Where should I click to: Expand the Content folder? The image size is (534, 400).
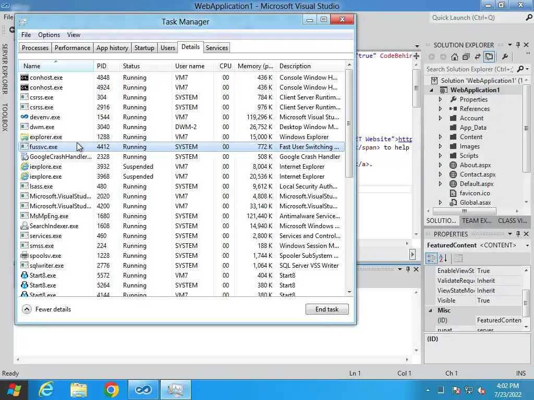tap(440, 137)
